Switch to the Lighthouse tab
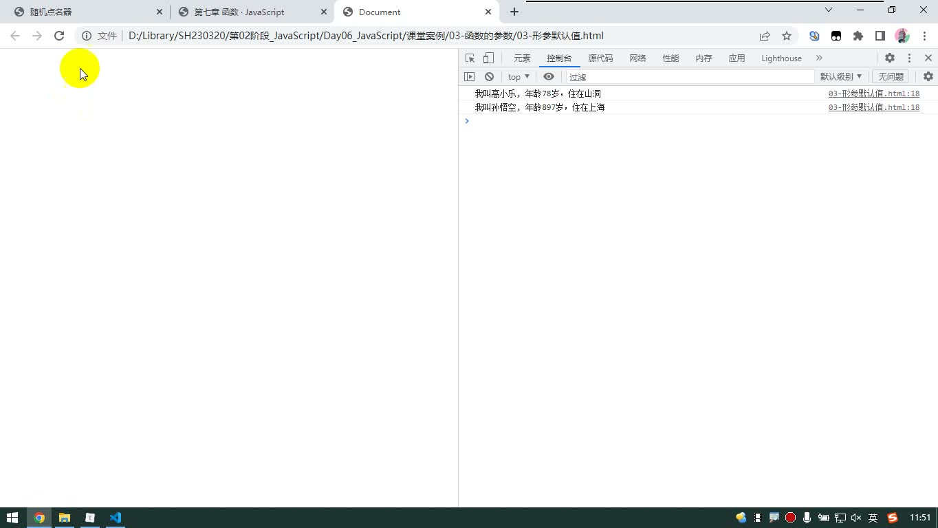This screenshot has height=528, width=938. tap(781, 58)
